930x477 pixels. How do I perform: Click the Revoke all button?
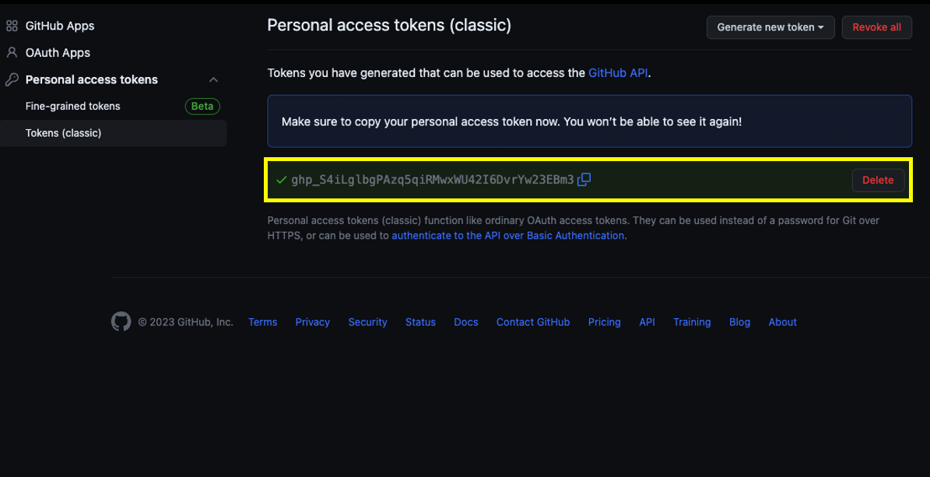pos(876,27)
